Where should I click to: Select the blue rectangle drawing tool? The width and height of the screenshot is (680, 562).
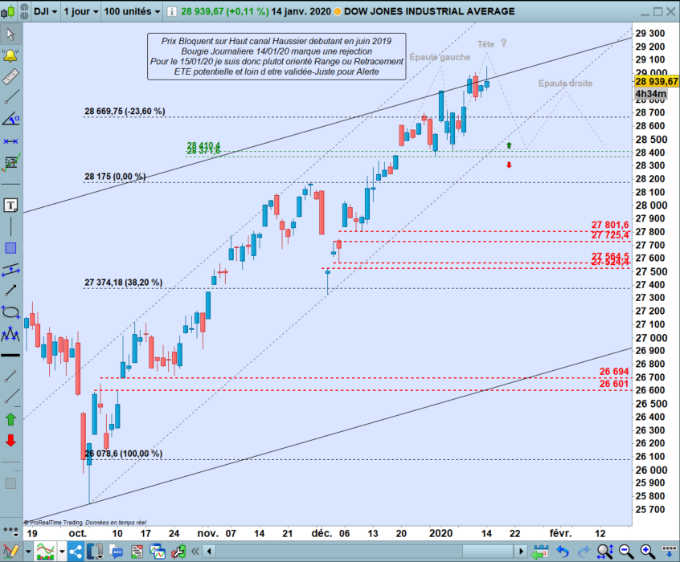pos(10,248)
